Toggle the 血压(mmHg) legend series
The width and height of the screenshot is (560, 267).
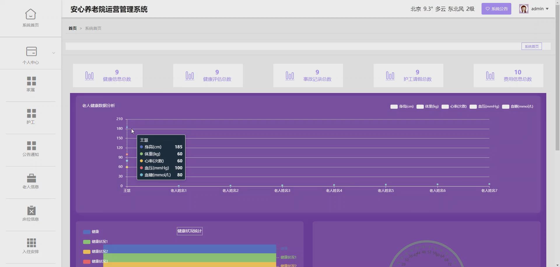pos(484,106)
